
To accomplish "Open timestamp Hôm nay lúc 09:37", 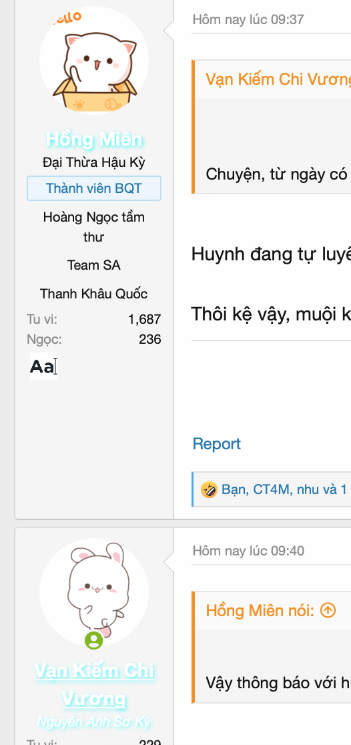I will point(248,19).
